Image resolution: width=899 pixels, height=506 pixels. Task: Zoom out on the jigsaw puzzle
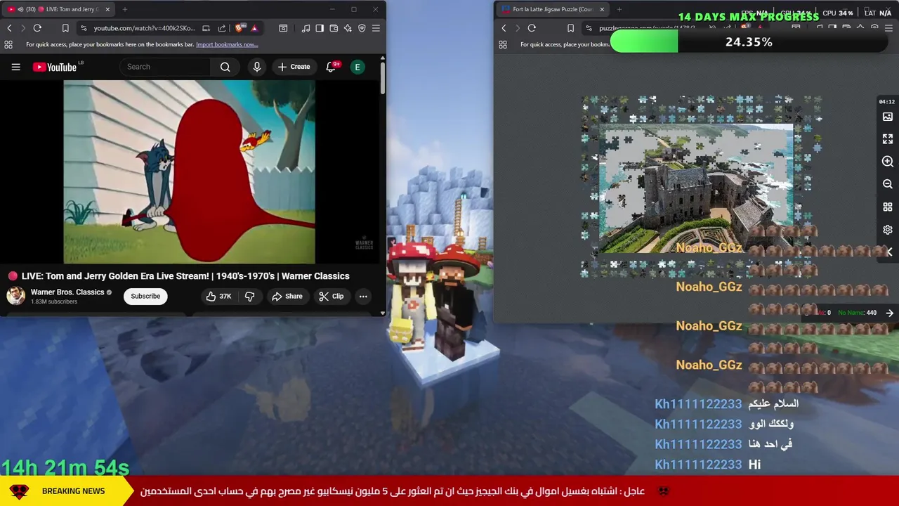888,184
